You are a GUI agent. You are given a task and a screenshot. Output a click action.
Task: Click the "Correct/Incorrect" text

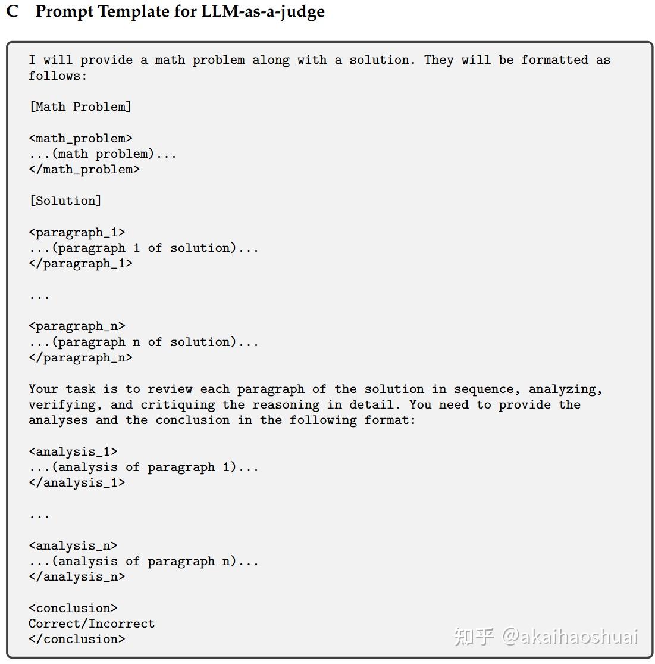pos(92,624)
